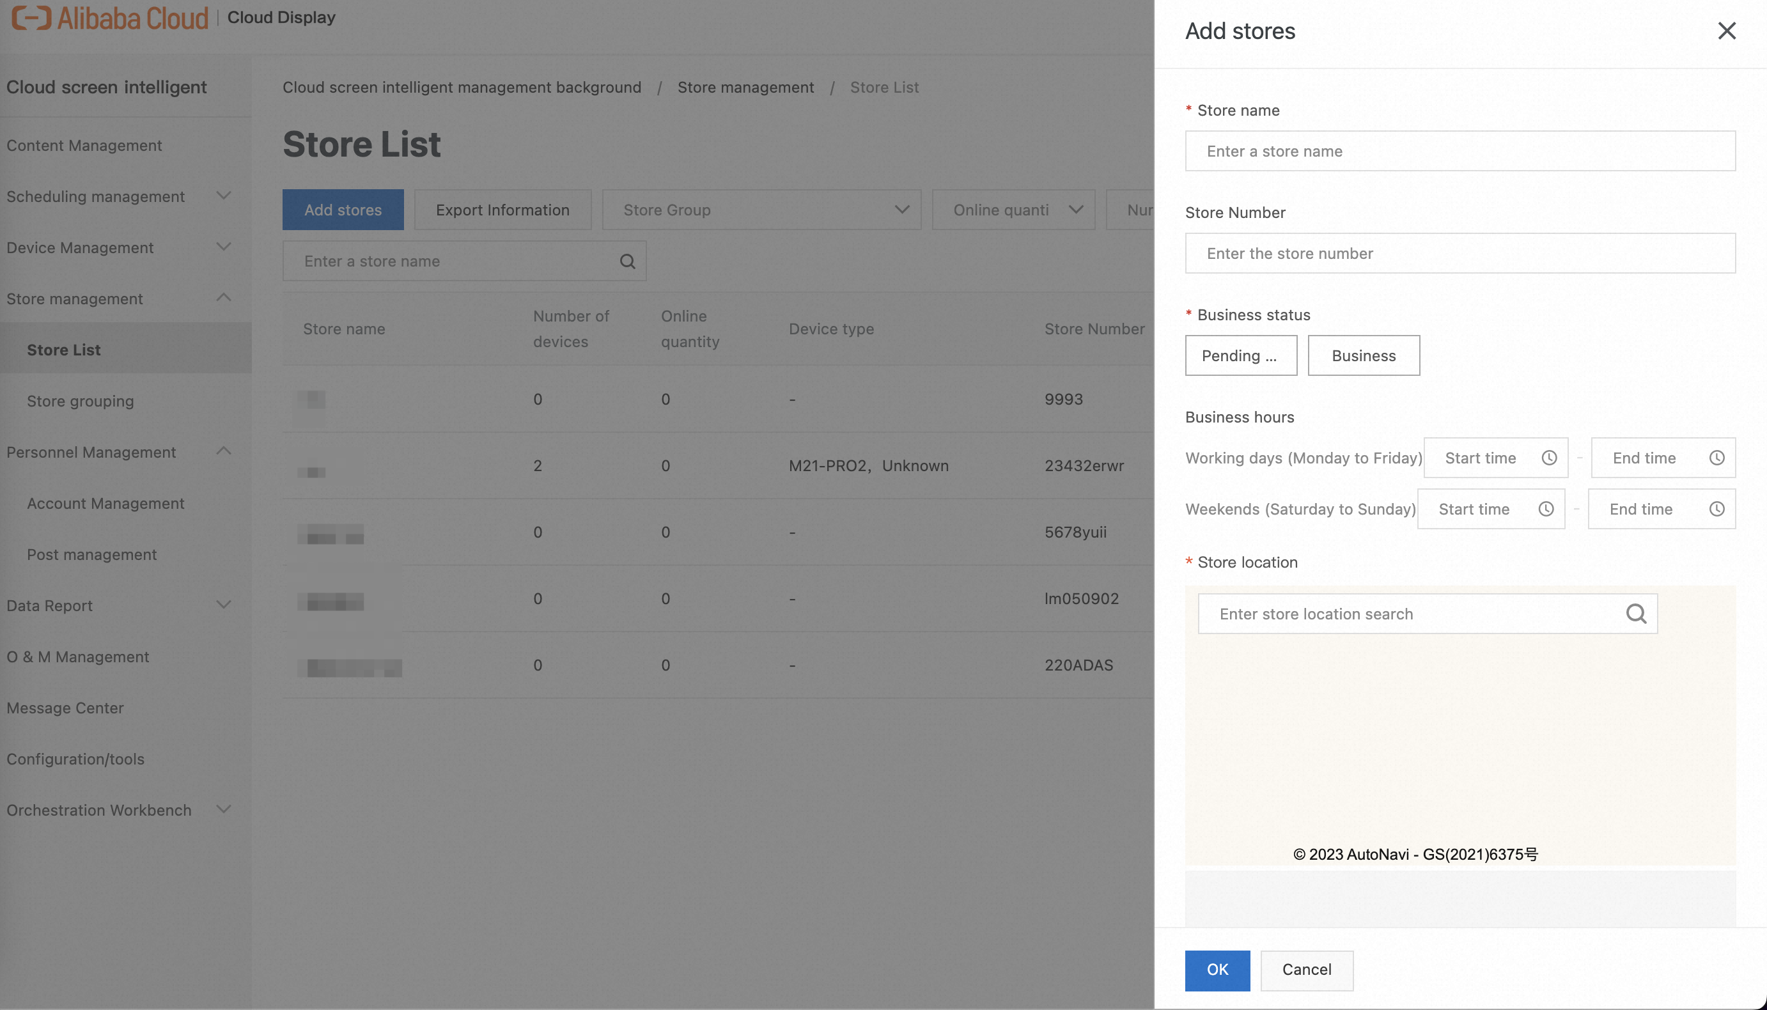Click the Export Information button
Screen dimensions: 1767x1010
[502, 210]
